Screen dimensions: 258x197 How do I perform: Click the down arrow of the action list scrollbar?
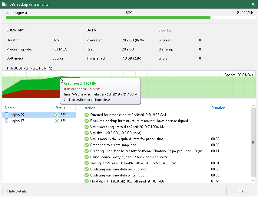tap(253, 180)
